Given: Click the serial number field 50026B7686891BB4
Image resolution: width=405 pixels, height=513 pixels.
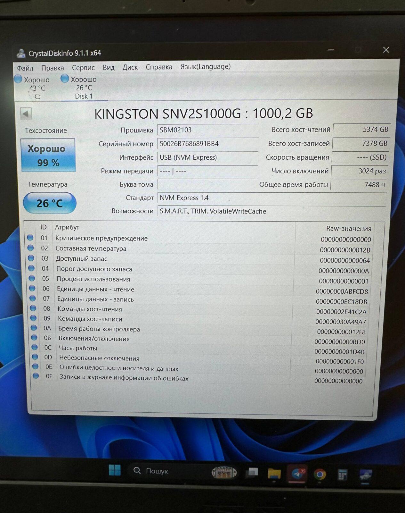Looking at the screenshot, I should pos(207,144).
